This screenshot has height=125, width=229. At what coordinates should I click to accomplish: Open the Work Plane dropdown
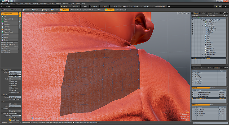click(121, 10)
